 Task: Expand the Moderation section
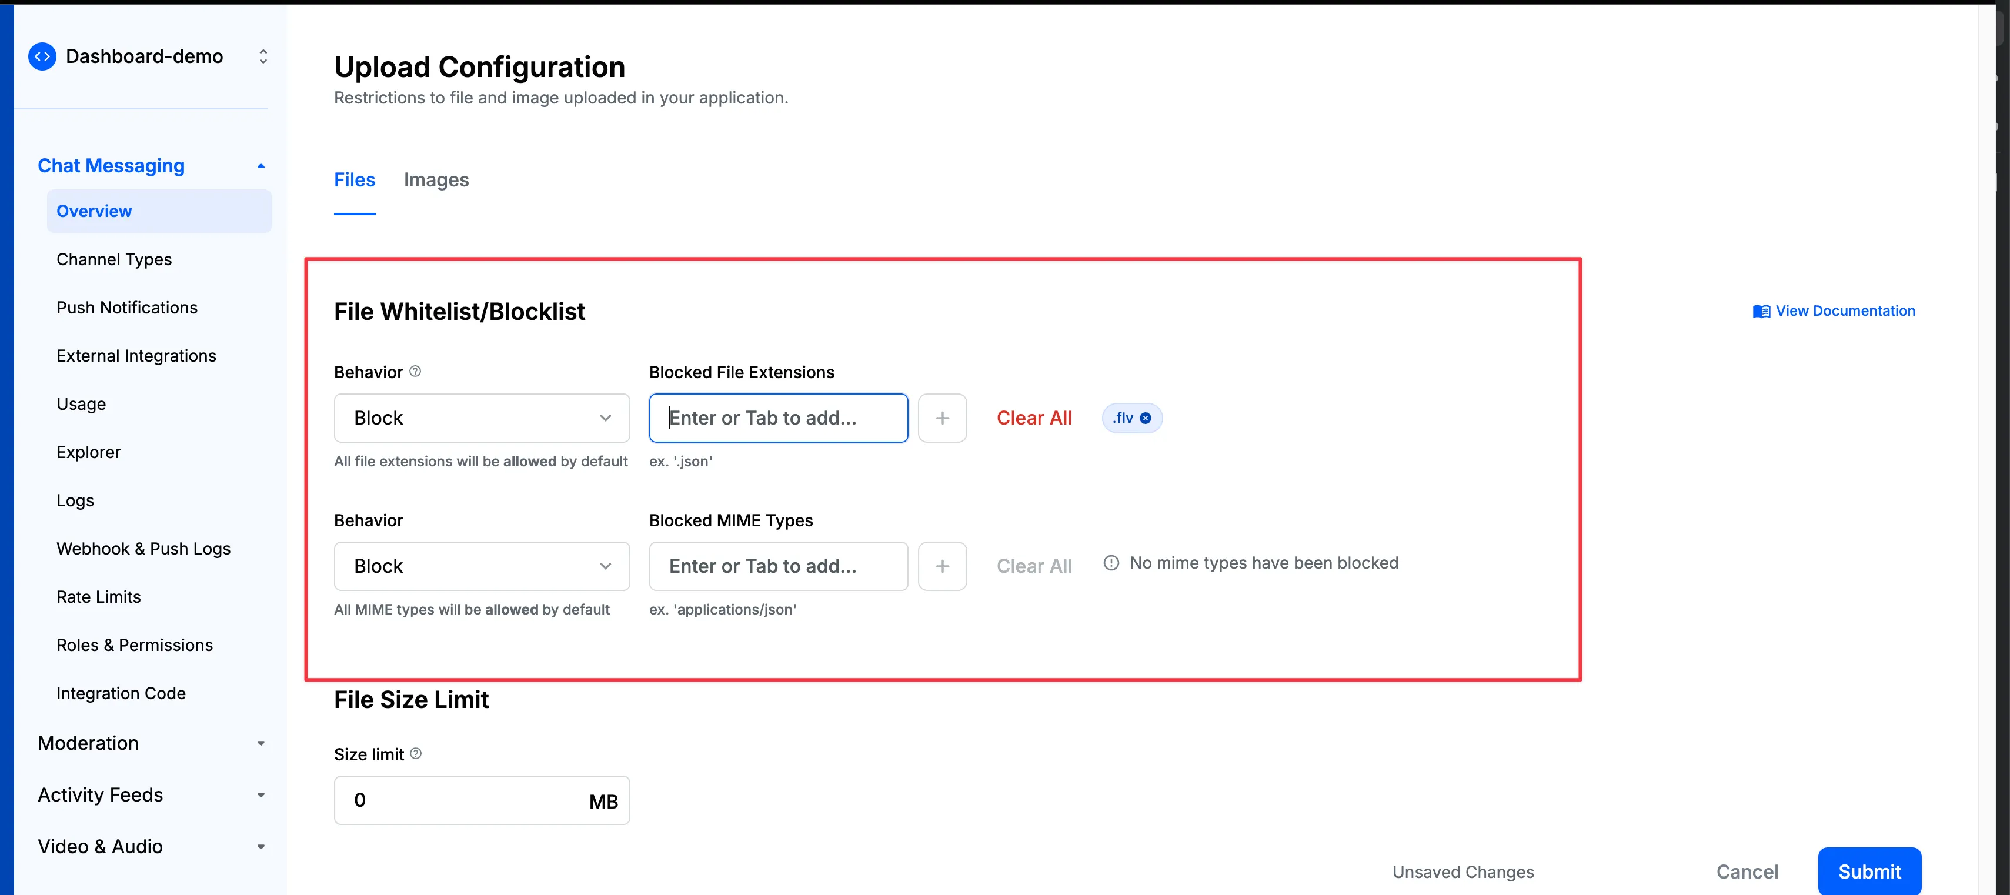(260, 743)
